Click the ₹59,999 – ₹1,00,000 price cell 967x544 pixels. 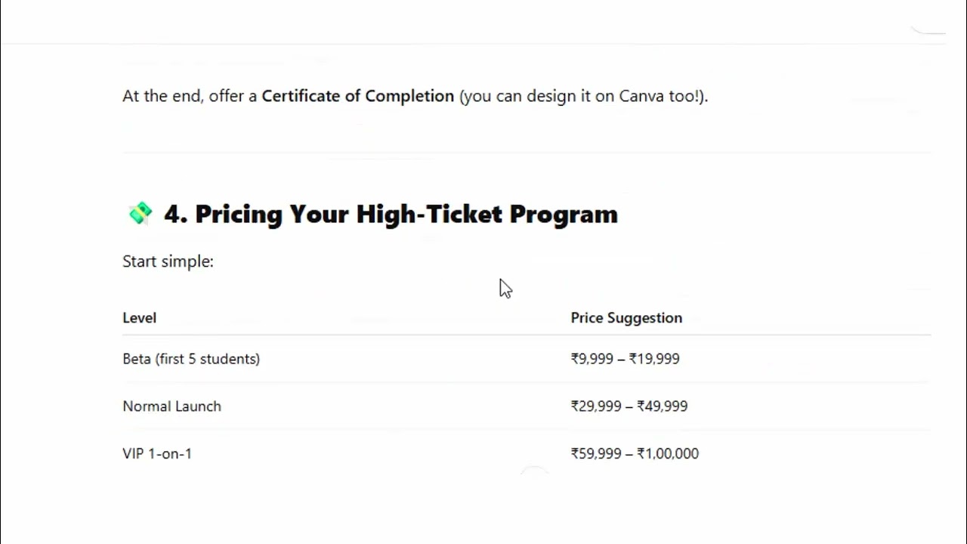pos(635,453)
